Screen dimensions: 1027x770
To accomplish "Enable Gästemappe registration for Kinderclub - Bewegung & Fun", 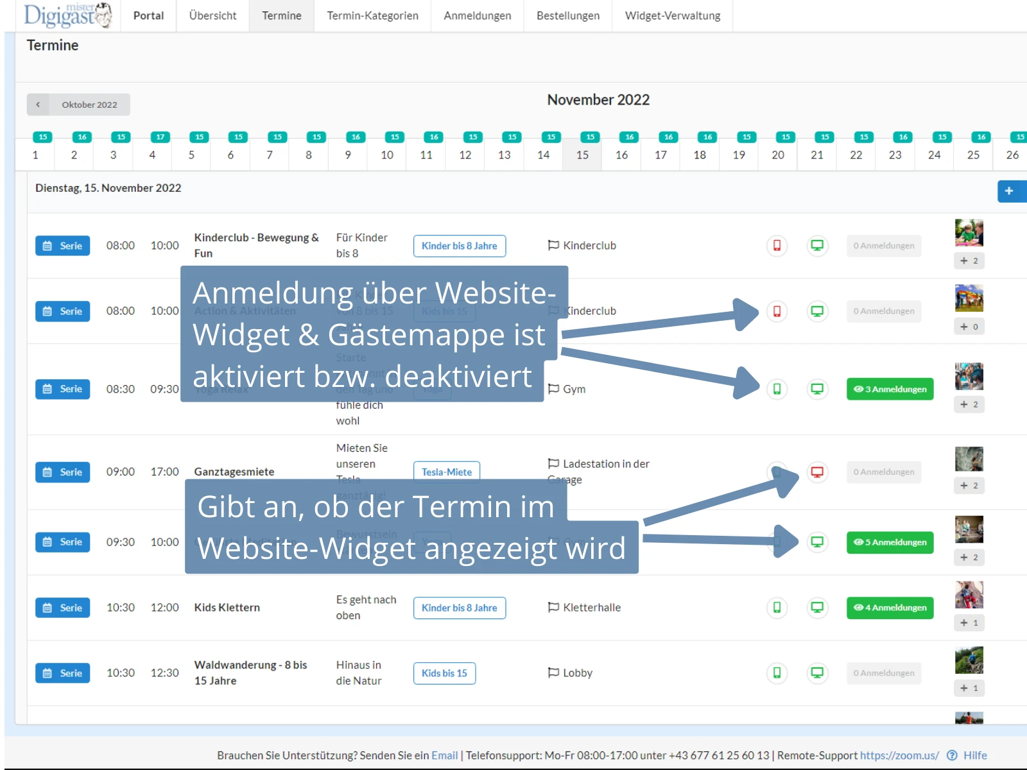I will pos(777,246).
